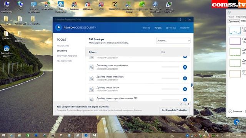Open Панель управления desktop icon
Viewport: 246px width, 138px height.
coord(33,7)
